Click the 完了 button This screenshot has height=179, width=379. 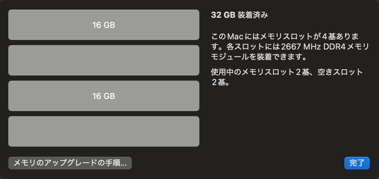(357, 163)
